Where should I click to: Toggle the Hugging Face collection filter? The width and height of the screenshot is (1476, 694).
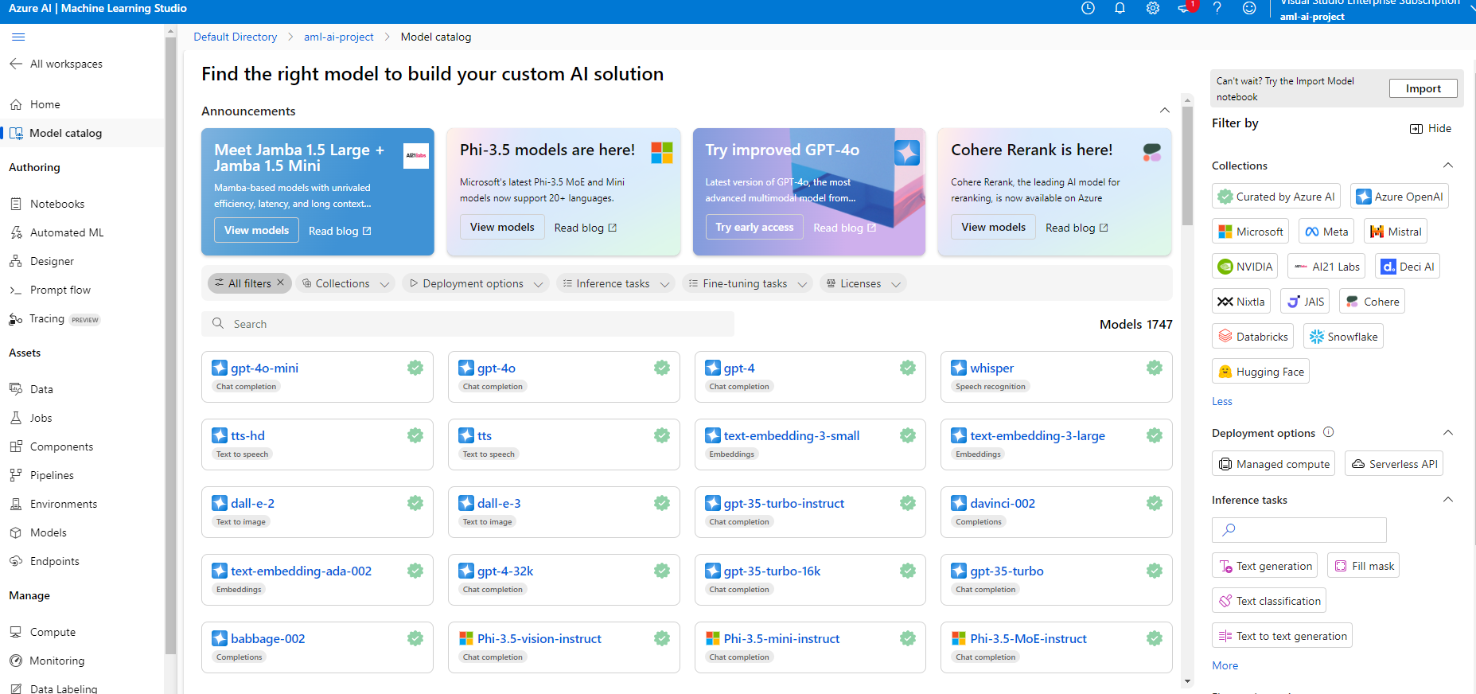(x=1260, y=372)
